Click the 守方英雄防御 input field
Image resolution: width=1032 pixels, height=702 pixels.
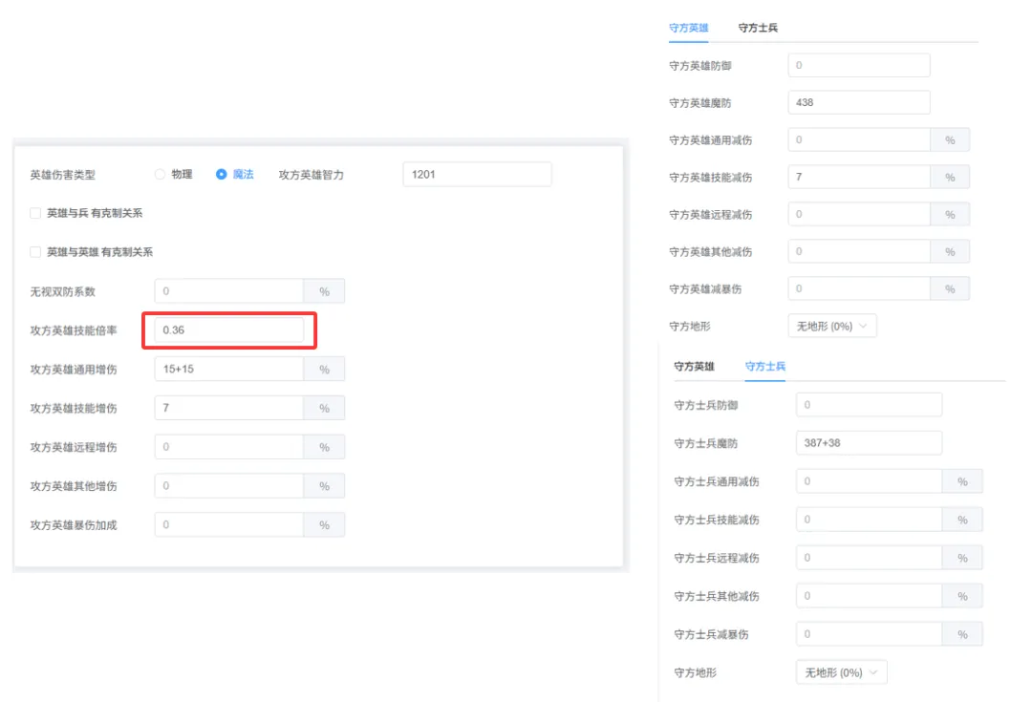click(859, 65)
